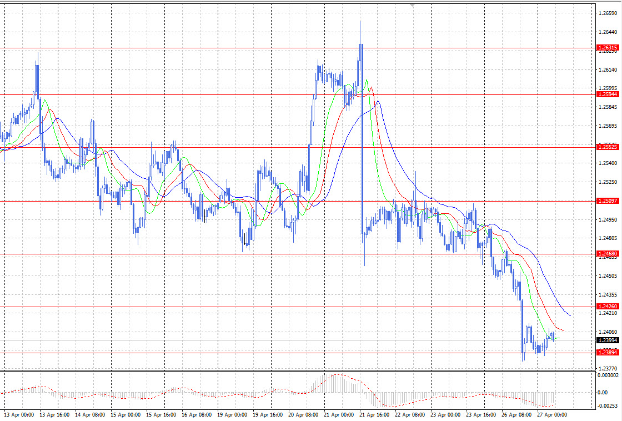
Task: Click the 1.25845 price axis value
Action: [608, 107]
